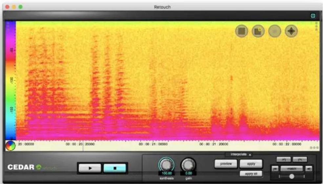
Task: Click the synthesis value field showing 100.00
Action: 167,173
